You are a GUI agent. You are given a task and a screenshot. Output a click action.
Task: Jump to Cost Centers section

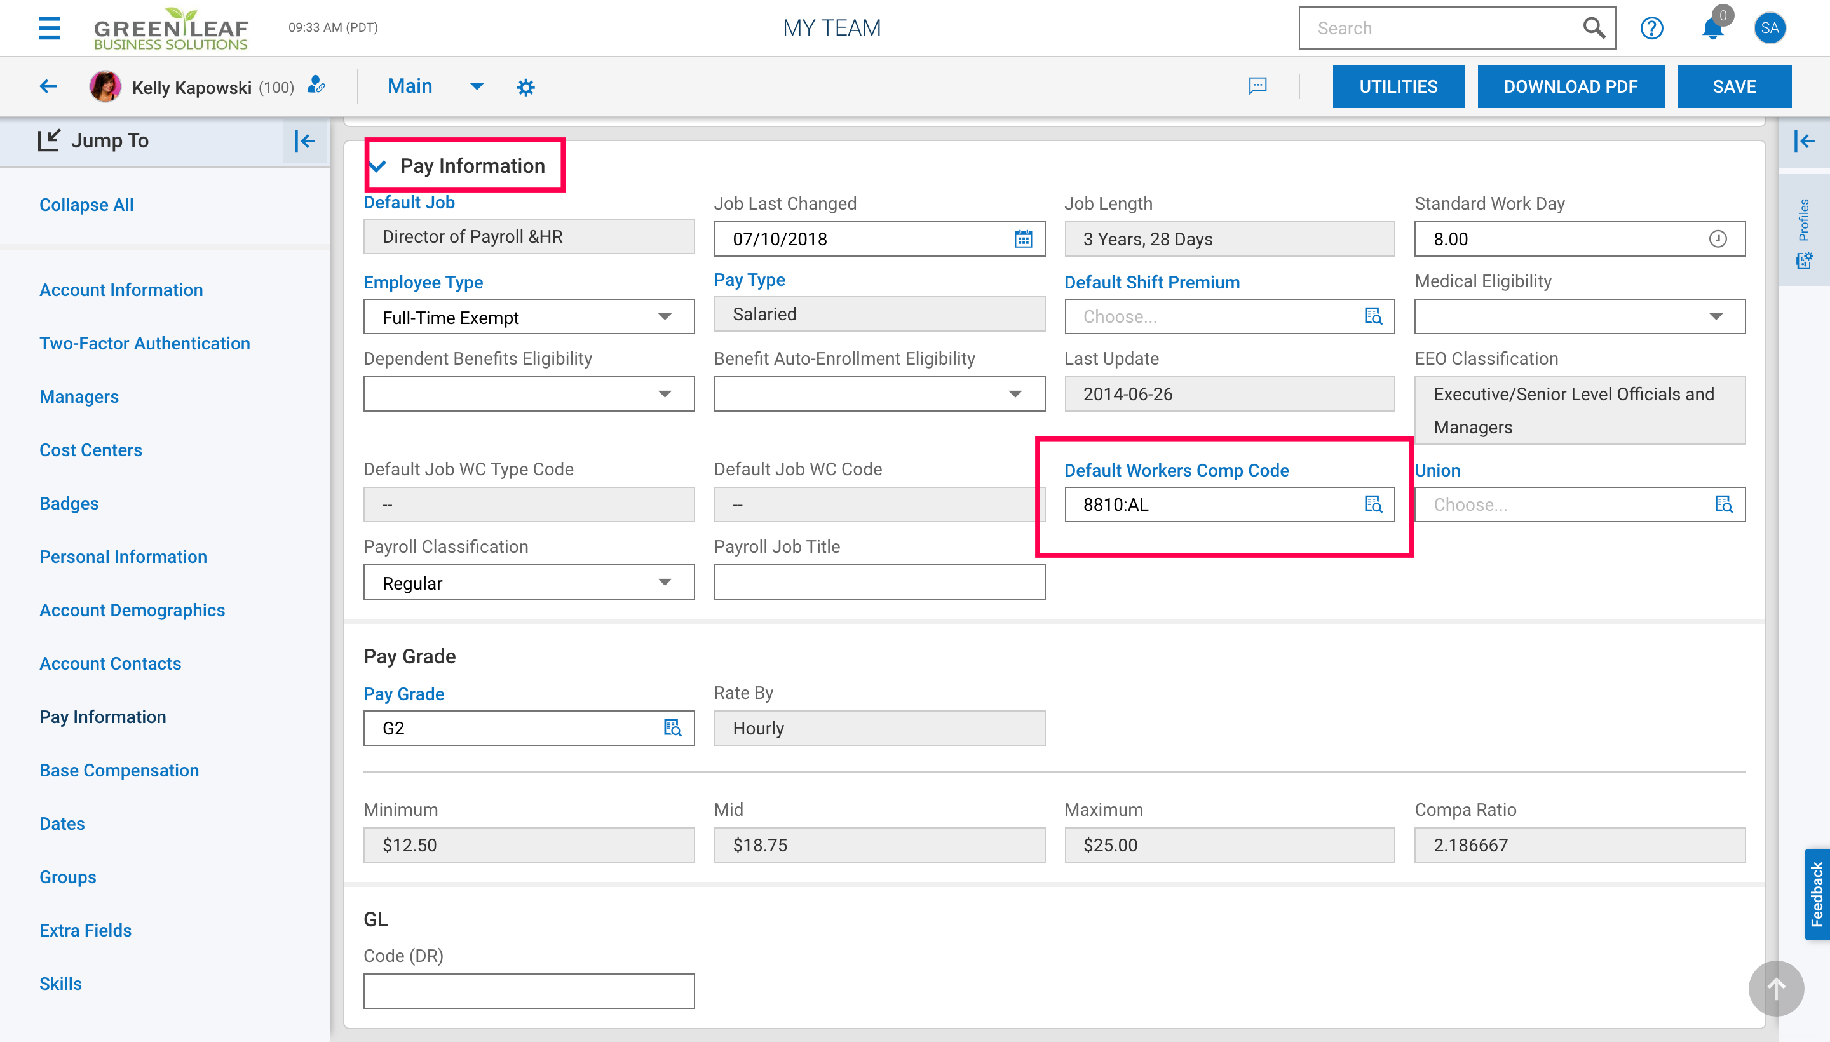pos(91,450)
